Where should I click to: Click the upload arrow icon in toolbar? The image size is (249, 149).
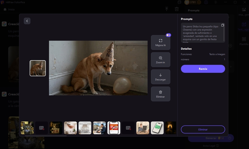click(x=167, y=9)
